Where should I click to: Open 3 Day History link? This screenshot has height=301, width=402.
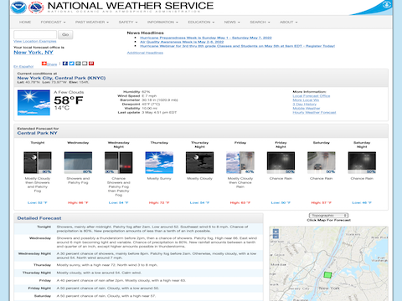tap(305, 105)
